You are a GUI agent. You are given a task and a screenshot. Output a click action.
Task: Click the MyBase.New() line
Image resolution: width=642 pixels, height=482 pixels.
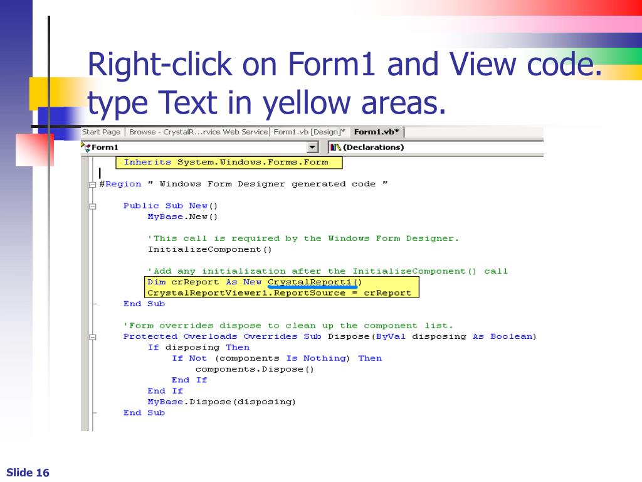(x=182, y=217)
